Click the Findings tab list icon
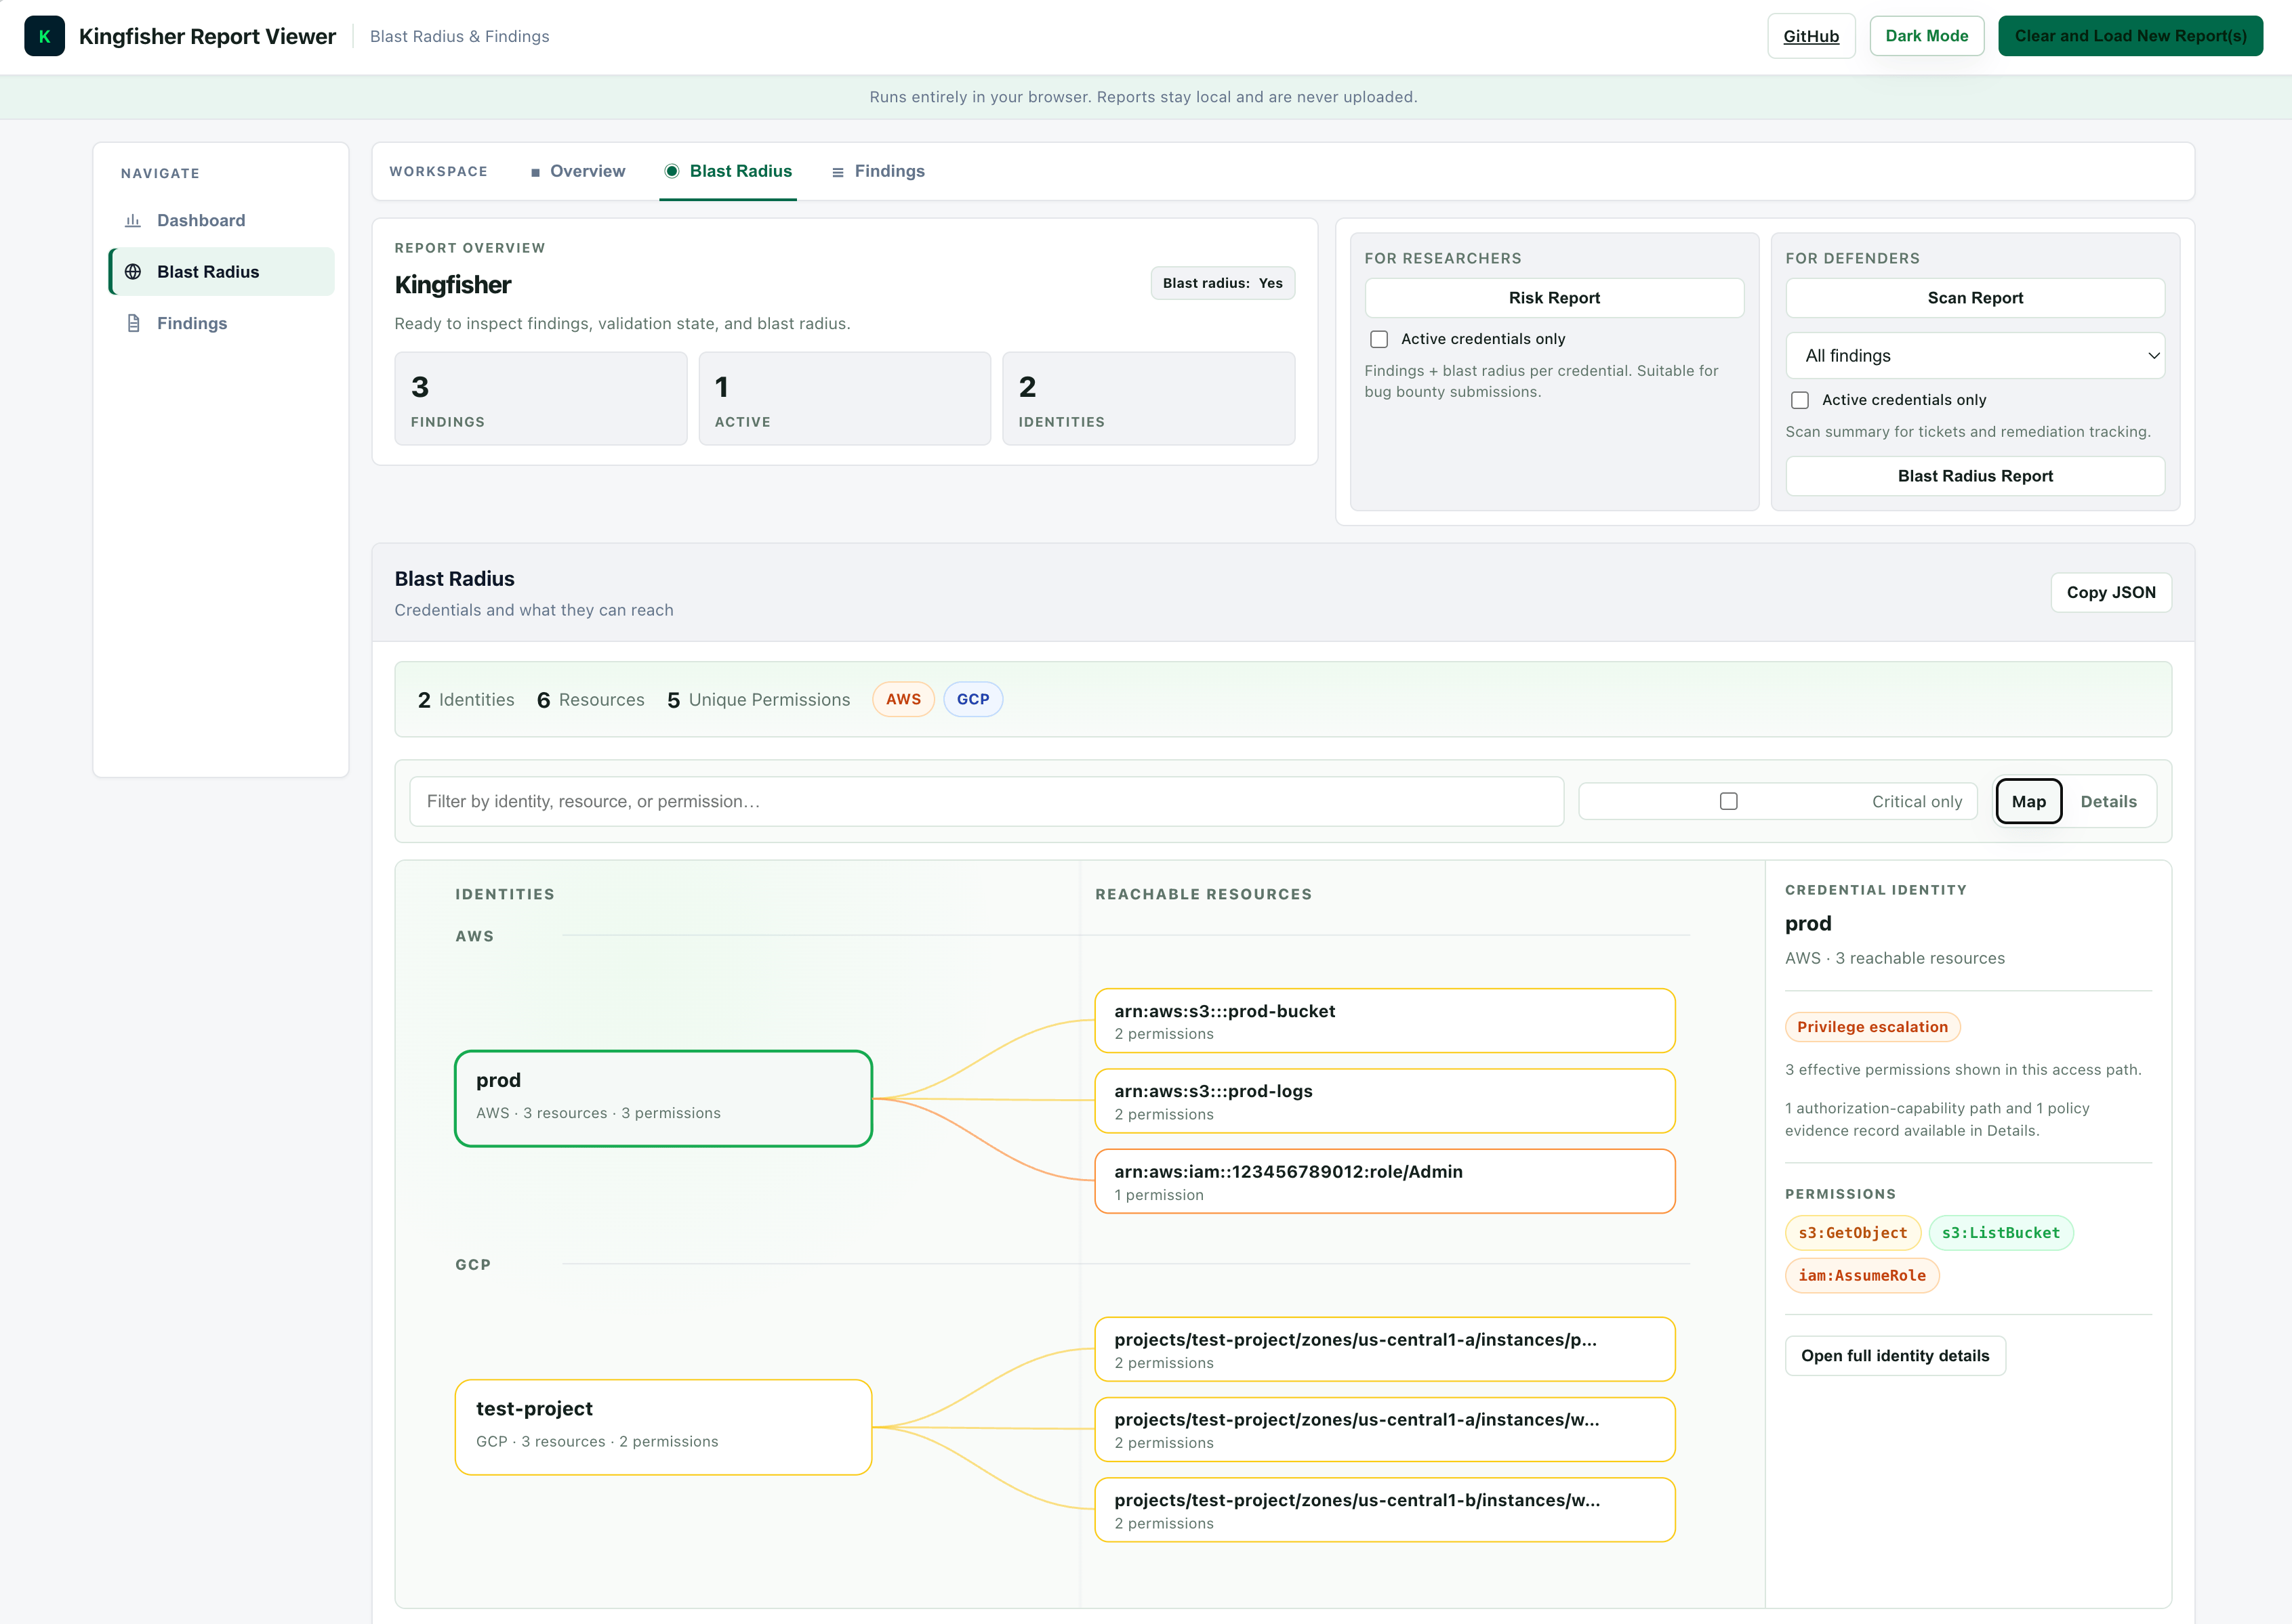 point(838,172)
